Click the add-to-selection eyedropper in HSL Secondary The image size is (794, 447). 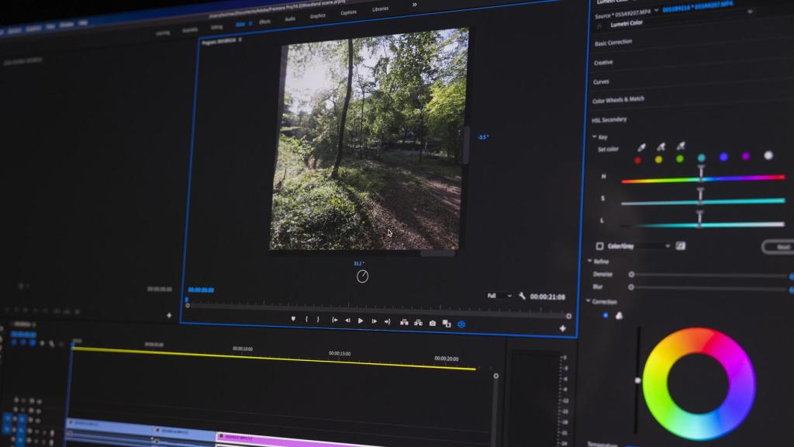pos(660,147)
